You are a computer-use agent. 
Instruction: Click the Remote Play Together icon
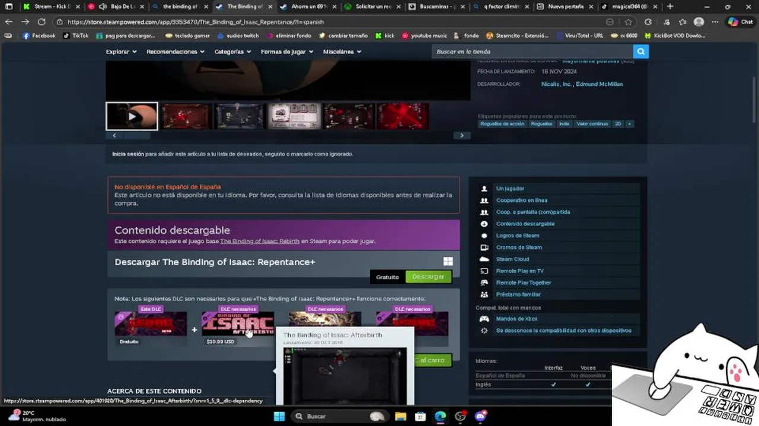point(484,283)
